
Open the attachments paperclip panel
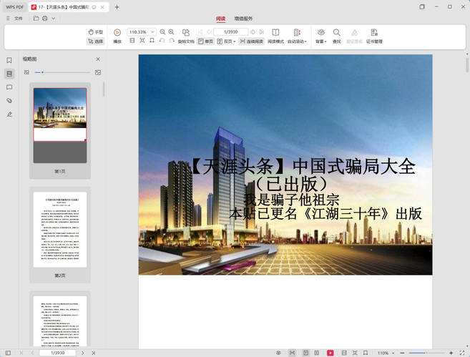[x=9, y=101]
